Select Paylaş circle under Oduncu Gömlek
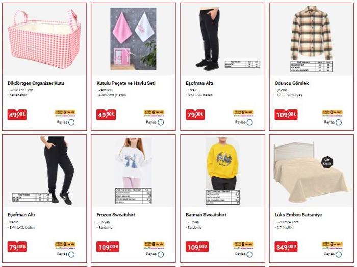 [x=339, y=123]
